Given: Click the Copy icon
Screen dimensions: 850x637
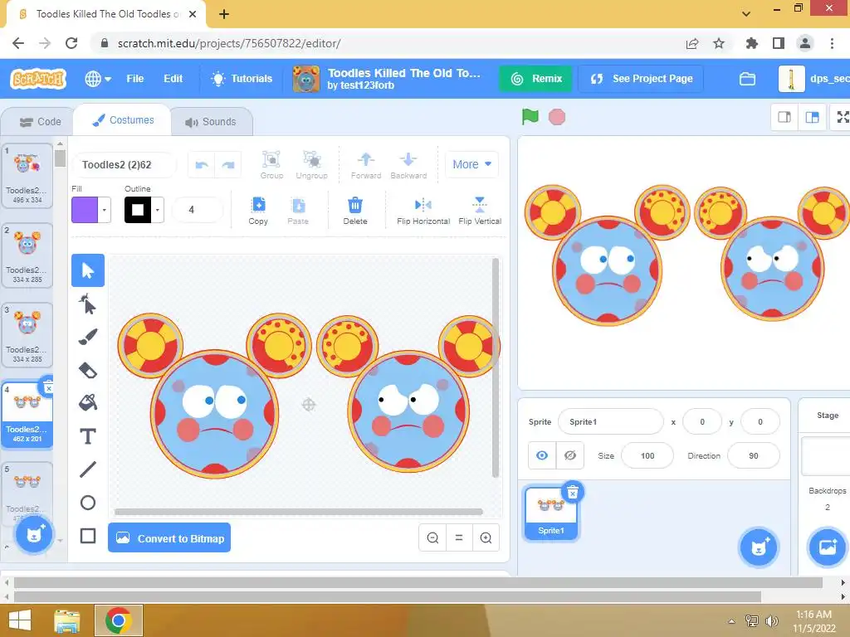Looking at the screenshot, I should point(259,210).
